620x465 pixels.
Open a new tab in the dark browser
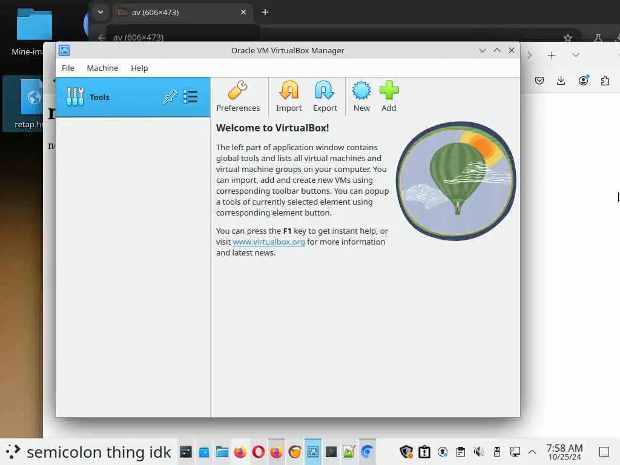(265, 12)
